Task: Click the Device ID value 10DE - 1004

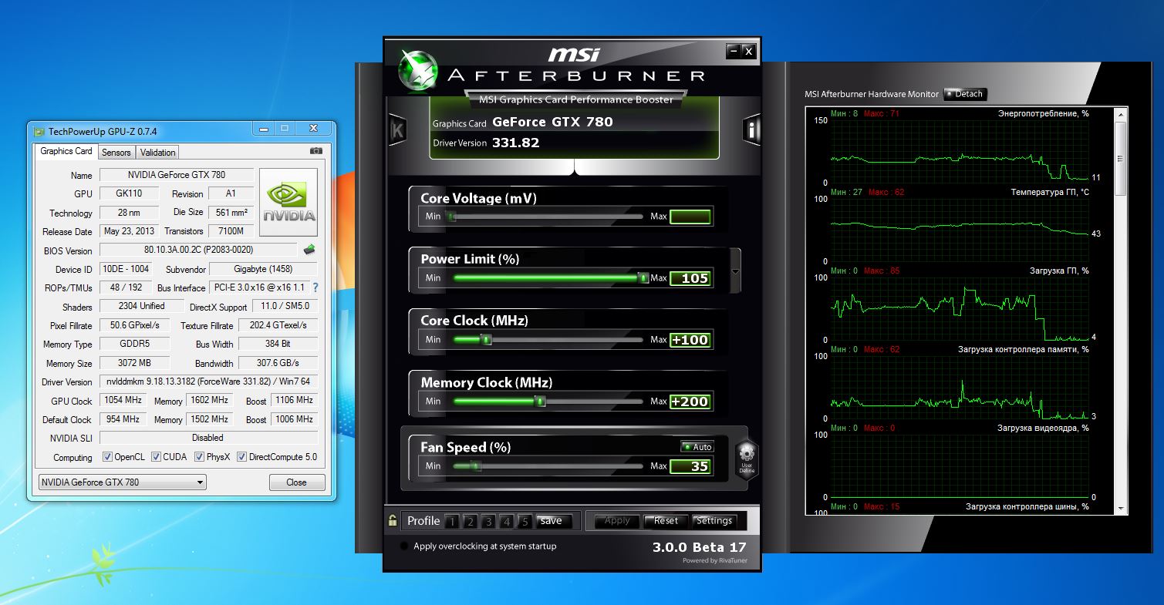Action: [126, 269]
